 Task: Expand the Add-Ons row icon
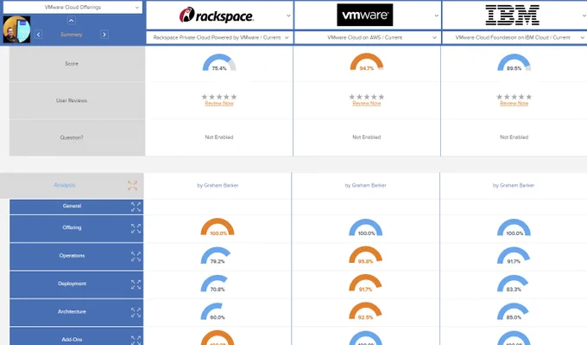(x=136, y=340)
